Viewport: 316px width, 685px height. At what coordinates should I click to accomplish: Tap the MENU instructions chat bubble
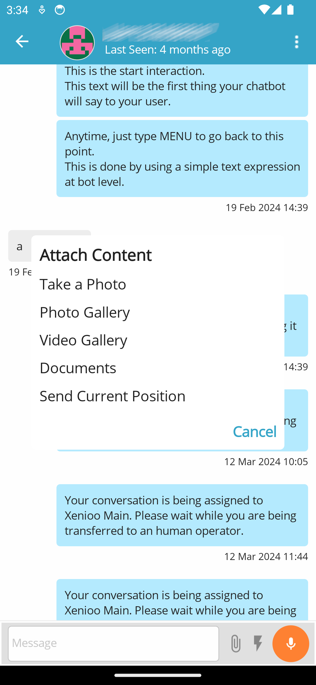point(182,159)
